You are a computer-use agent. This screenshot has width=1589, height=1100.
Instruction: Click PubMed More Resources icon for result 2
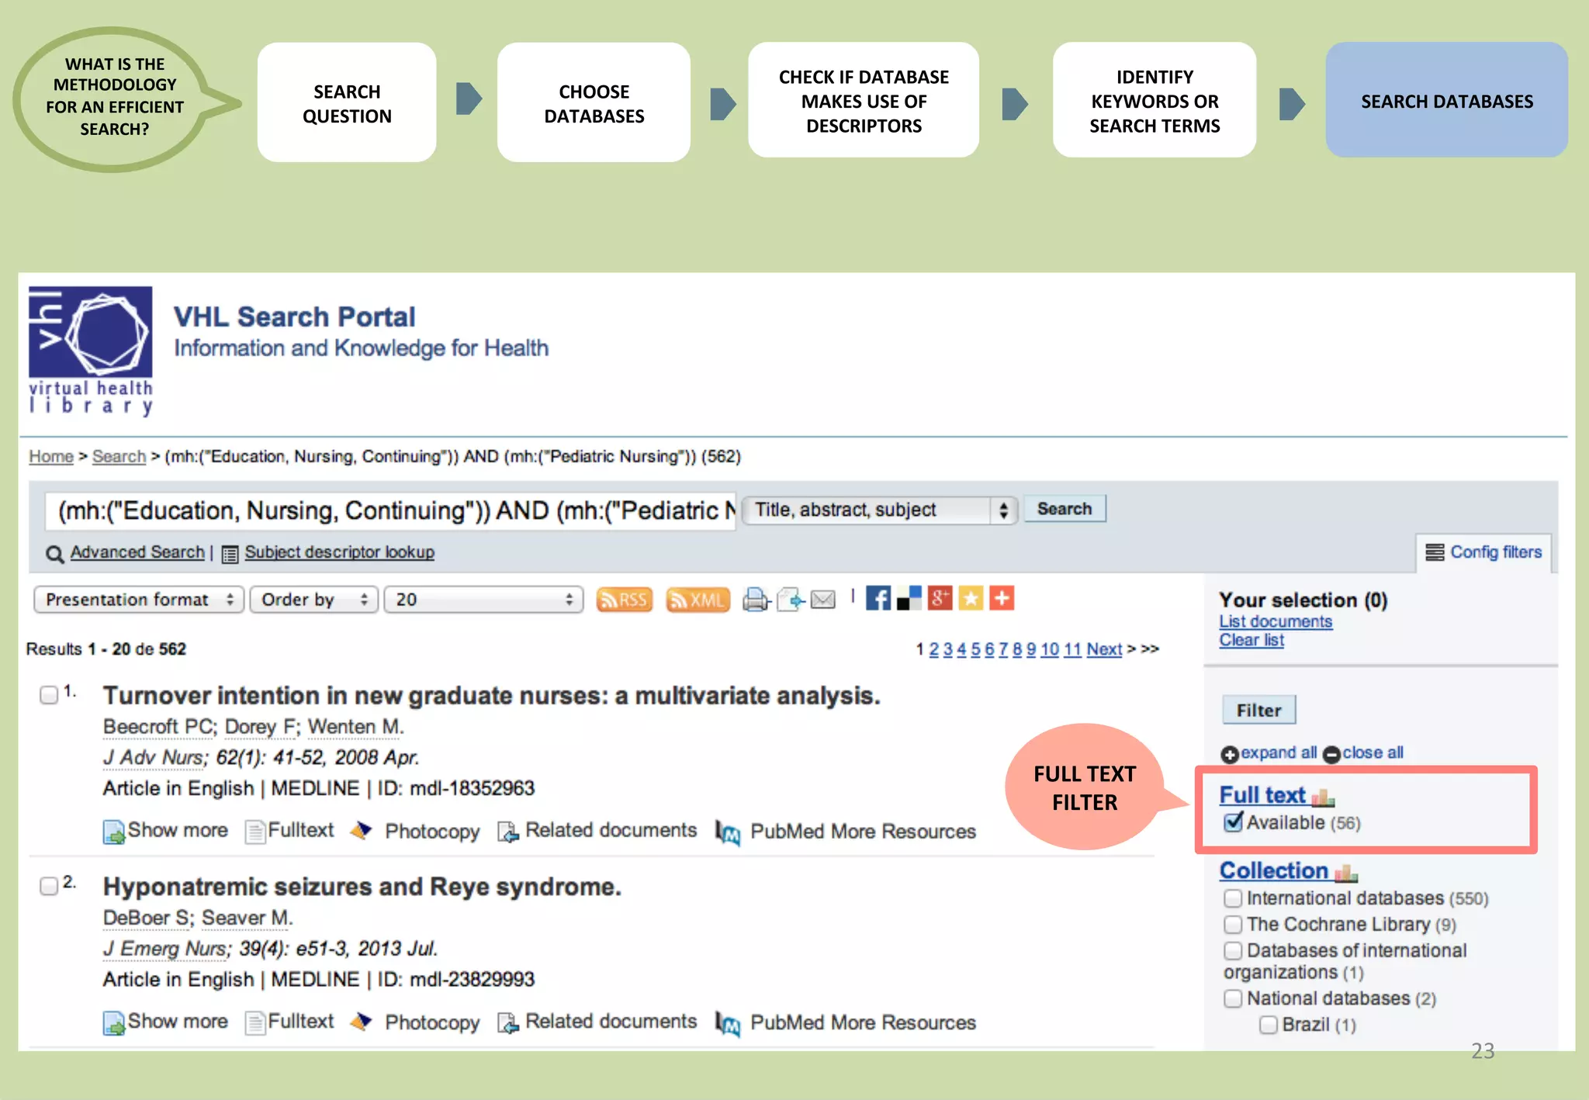728,1024
